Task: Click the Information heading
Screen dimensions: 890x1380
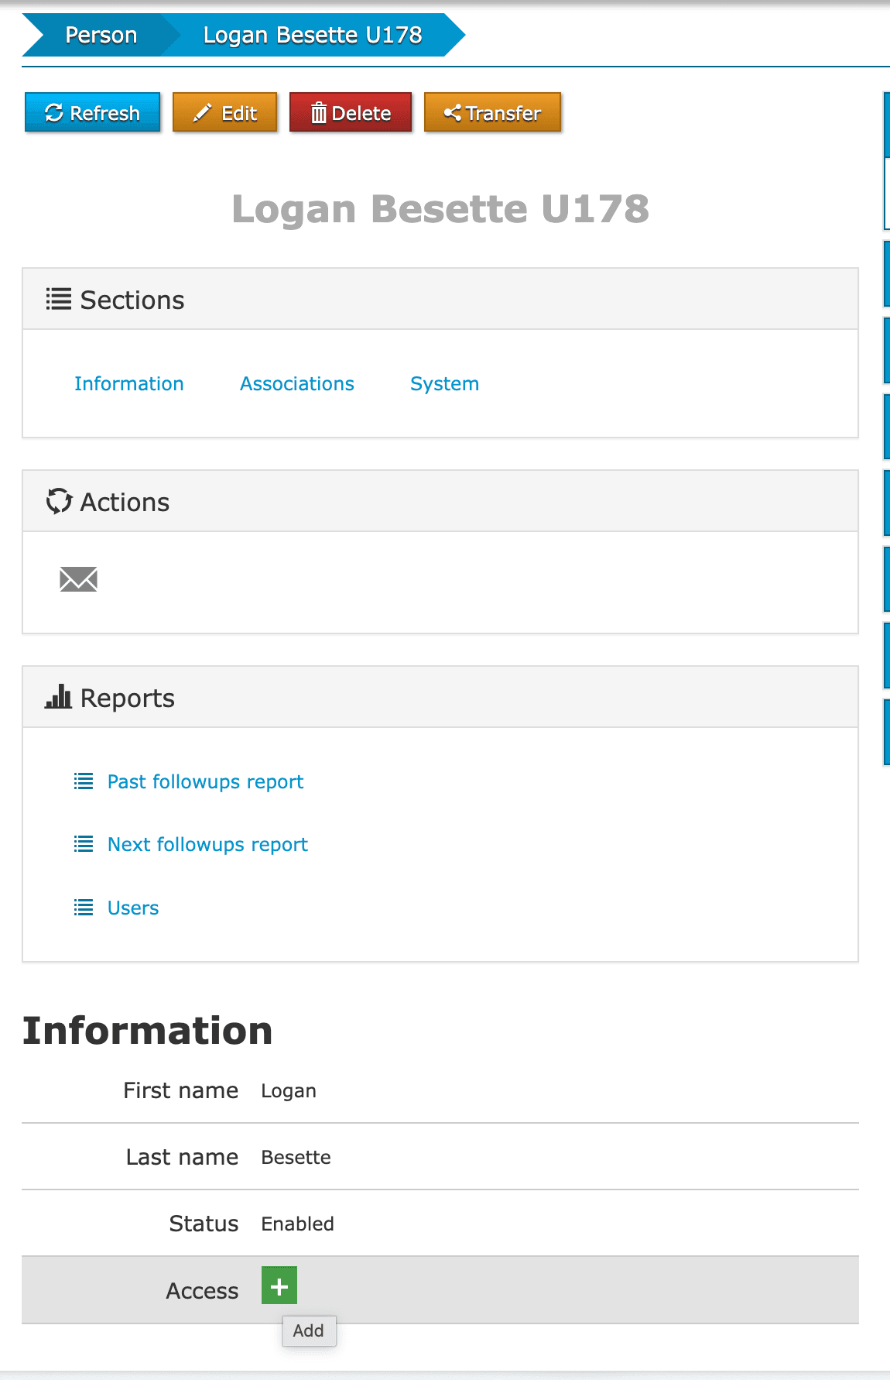Action: pos(147,1032)
